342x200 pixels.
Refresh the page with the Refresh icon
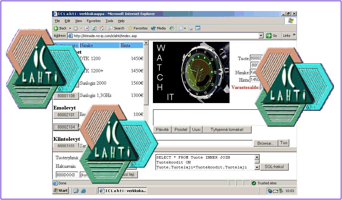tap(94, 28)
